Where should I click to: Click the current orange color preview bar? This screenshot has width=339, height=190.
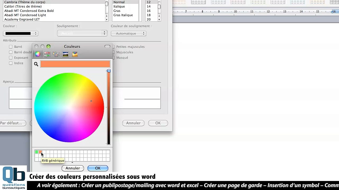pyautogui.click(x=75, y=64)
